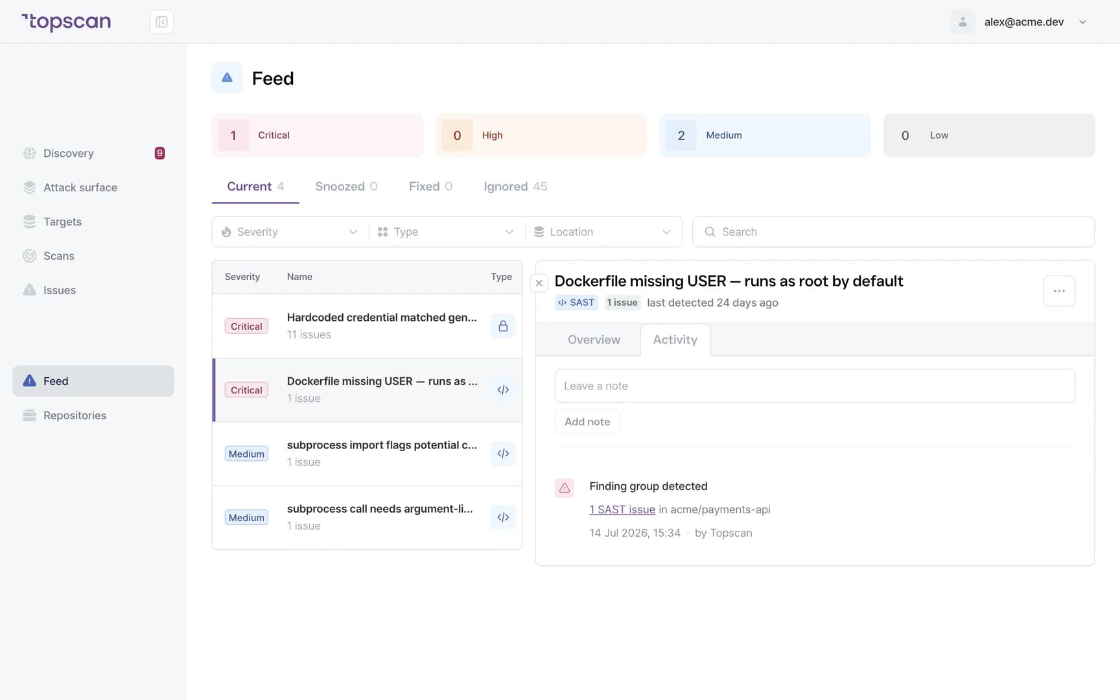Screen dimensions: 1120x700
Task: Collapse the sidebar with the panel icon
Action: click(x=161, y=22)
